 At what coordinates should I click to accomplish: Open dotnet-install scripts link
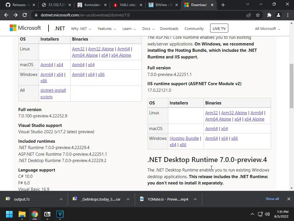(x=53, y=94)
